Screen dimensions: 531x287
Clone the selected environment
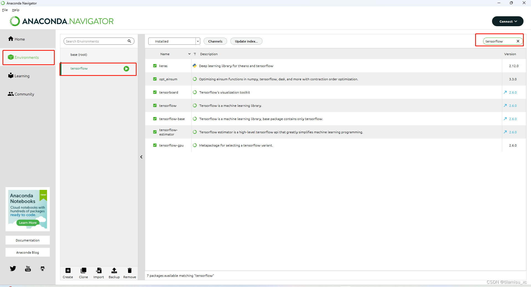click(84, 273)
